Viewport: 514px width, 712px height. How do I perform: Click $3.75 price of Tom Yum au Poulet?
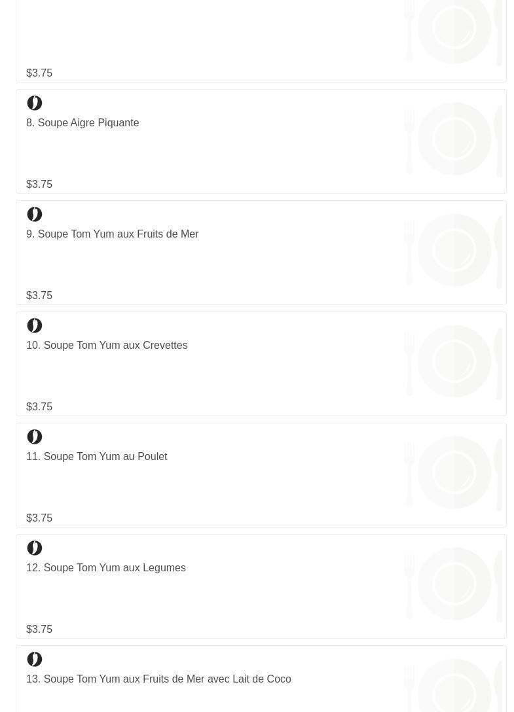click(39, 518)
